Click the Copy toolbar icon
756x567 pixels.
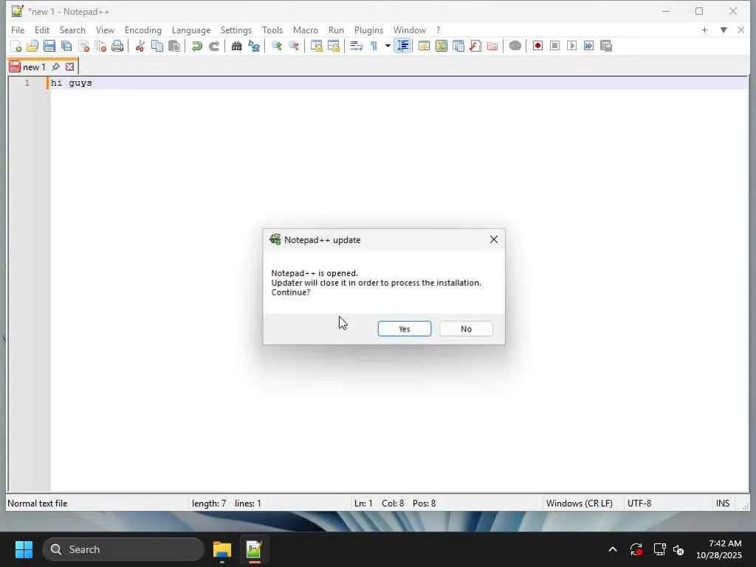pos(157,46)
